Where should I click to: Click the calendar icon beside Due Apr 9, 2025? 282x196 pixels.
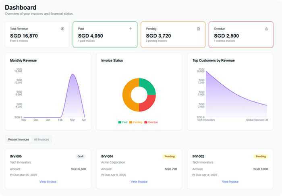[102, 175]
